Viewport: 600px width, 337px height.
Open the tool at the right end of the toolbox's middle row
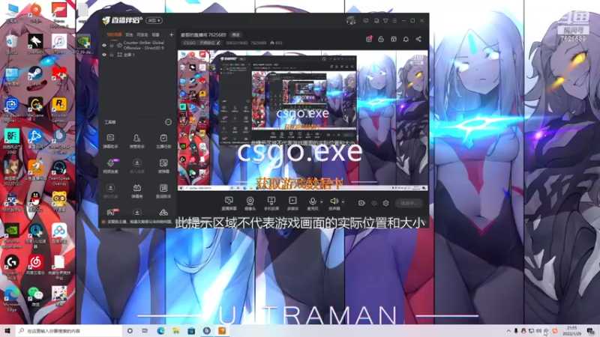click(163, 166)
